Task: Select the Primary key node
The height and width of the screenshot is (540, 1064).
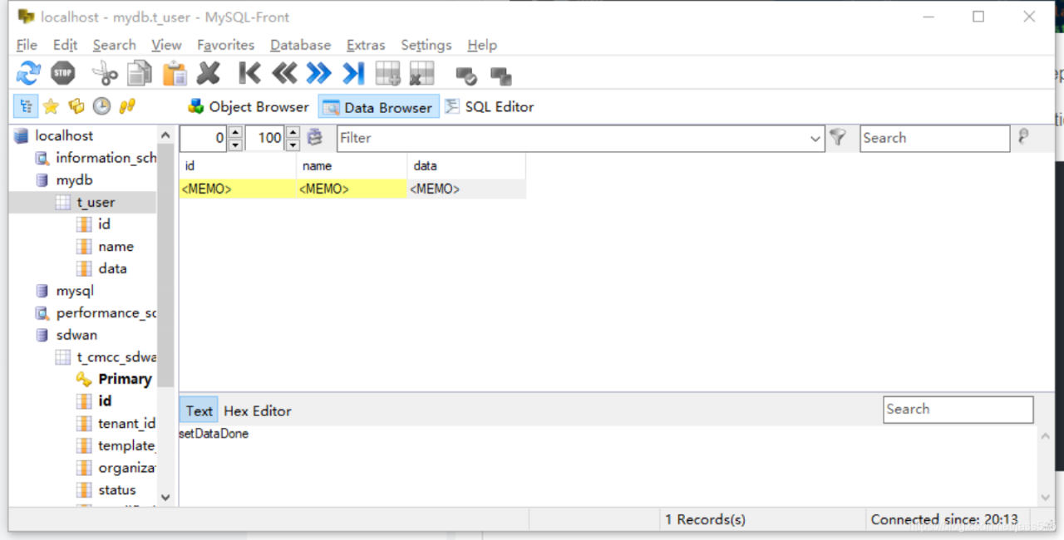Action: coord(125,379)
